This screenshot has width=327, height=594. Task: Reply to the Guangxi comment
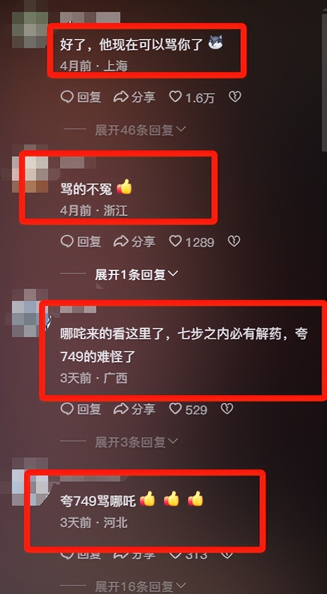(81, 409)
